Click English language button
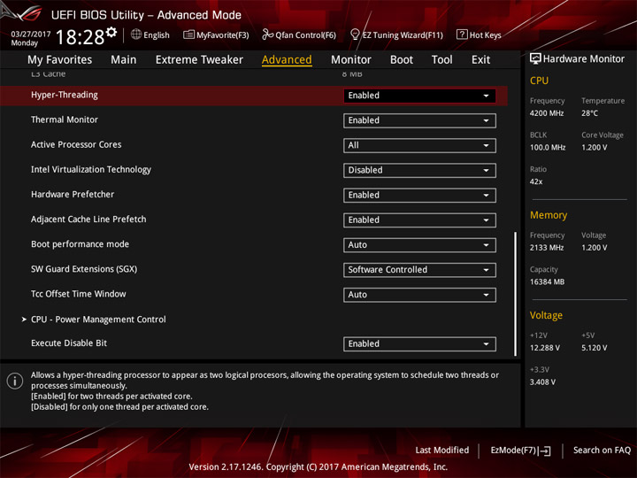The image size is (637, 478). tap(157, 35)
